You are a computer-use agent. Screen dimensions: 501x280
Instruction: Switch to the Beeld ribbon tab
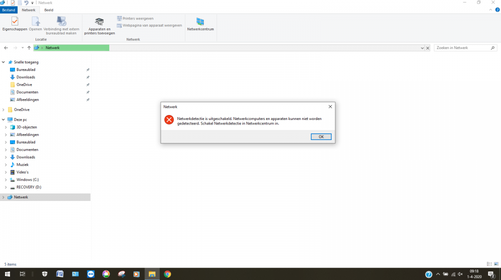click(49, 10)
